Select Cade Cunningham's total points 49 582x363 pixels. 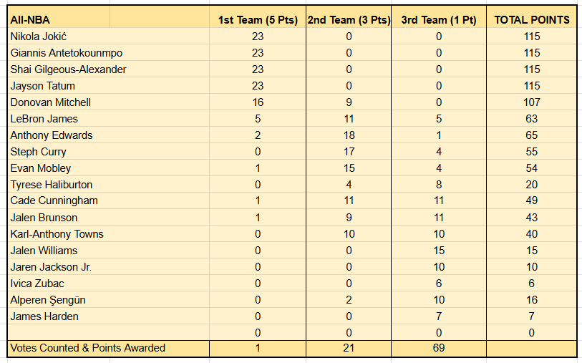(x=531, y=200)
